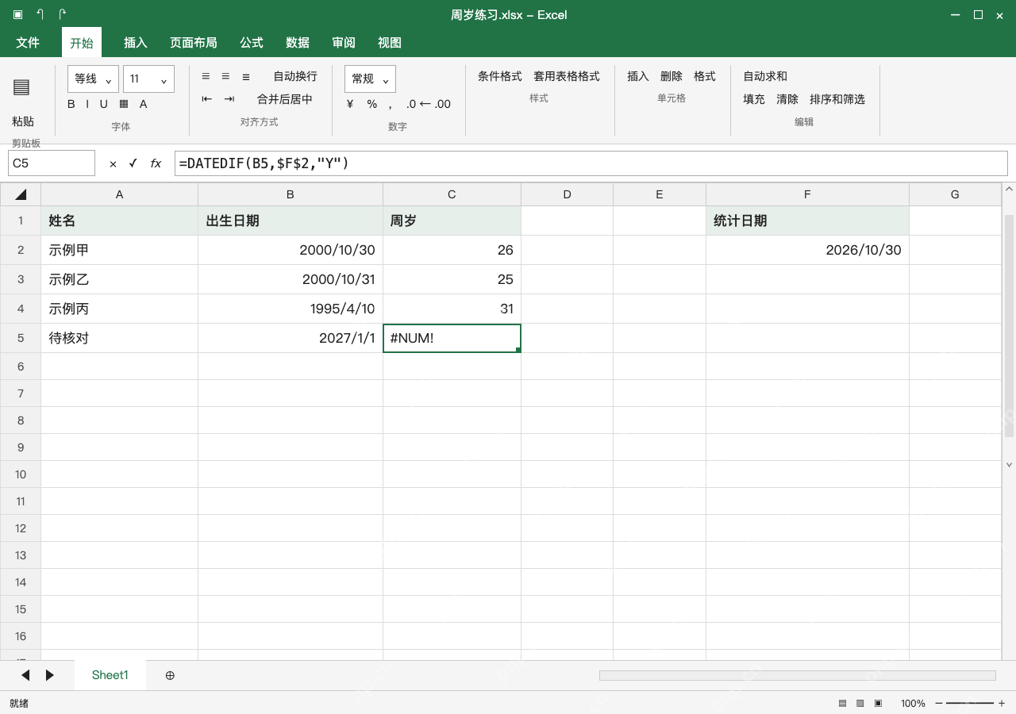Click the horizontal scrollbar
1016x714 pixels.
click(x=798, y=675)
